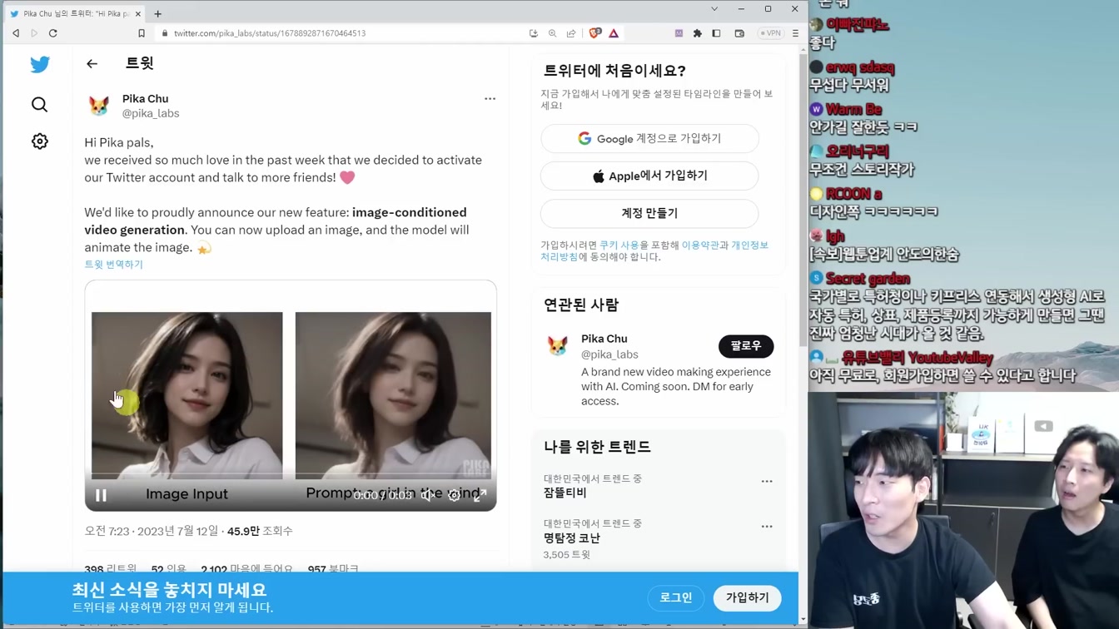
Task: Open the tab search chevron in title bar
Action: pos(714,9)
